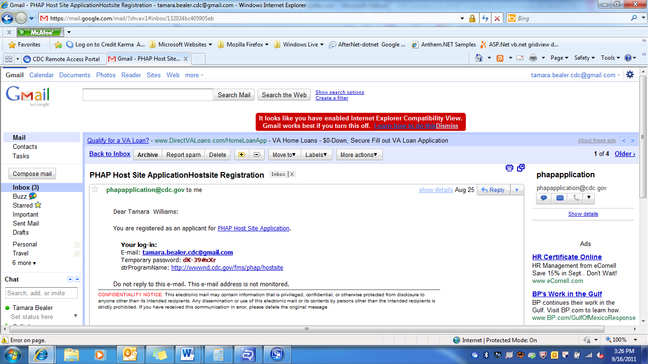The width and height of the screenshot is (648, 364).
Task: Click the chat Search, add, or invite field
Action: pos(42,293)
